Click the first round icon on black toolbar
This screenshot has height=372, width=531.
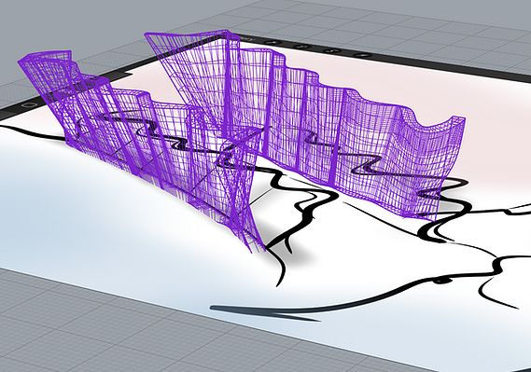tap(272, 42)
